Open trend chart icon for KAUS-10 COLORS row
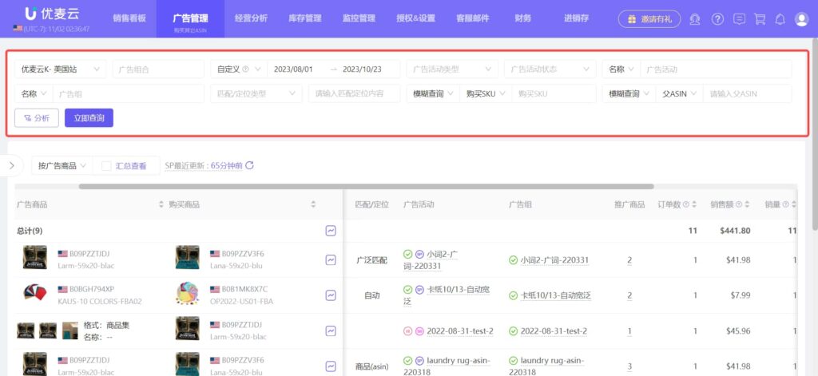Image resolution: width=818 pixels, height=376 pixels. pyautogui.click(x=330, y=295)
